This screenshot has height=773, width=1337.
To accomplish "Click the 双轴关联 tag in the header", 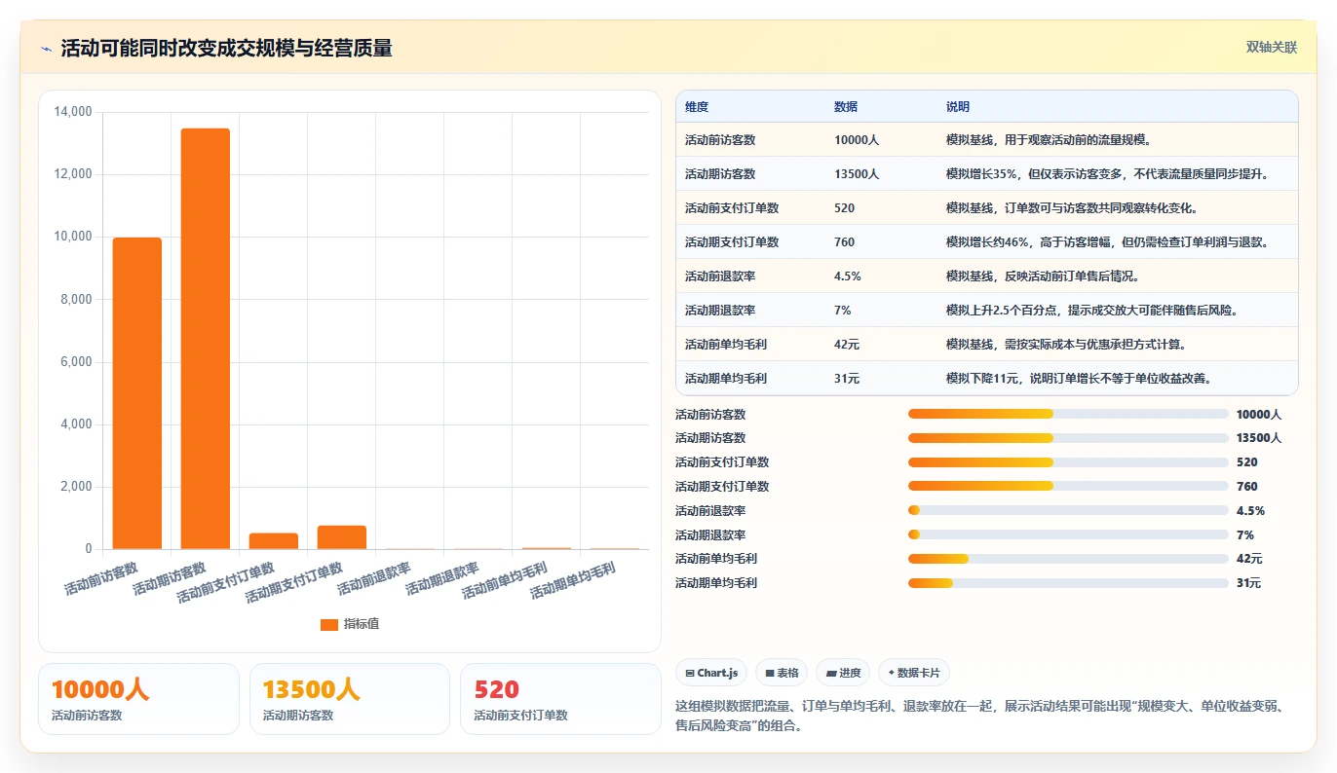I will (1271, 47).
